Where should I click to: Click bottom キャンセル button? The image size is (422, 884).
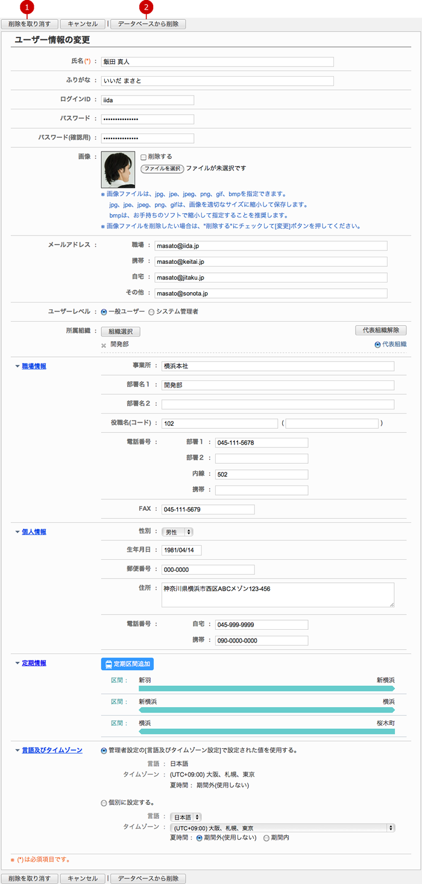point(83,879)
